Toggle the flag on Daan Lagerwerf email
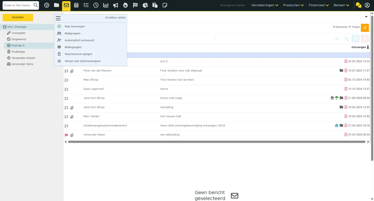Image resolution: width=374 pixels, height=201 pixels. [66, 89]
